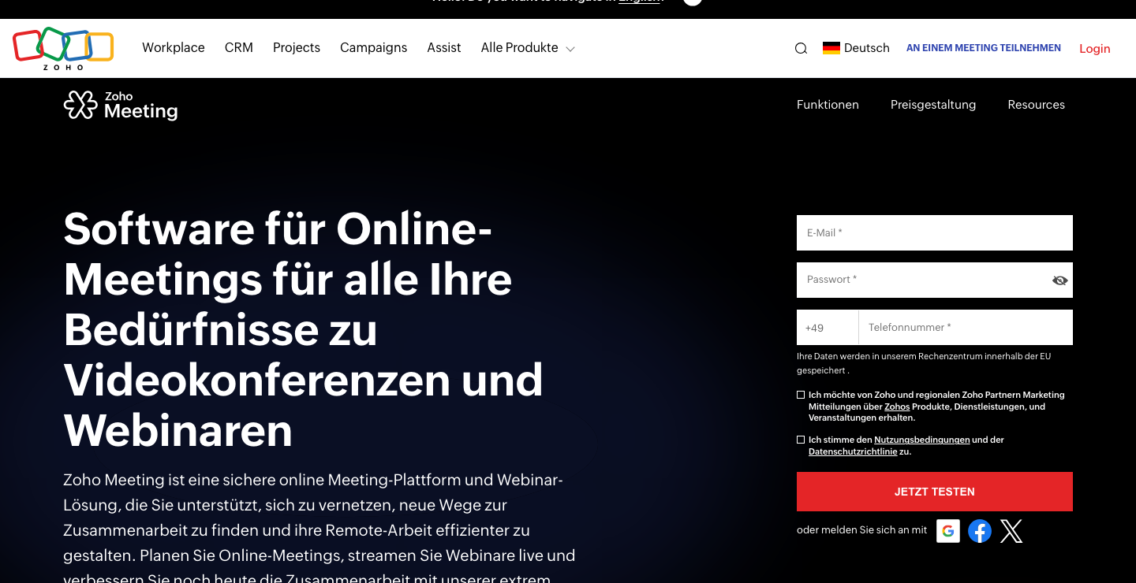Screen dimensions: 1136x583
Task: Open CRM in the top menu
Action: 239,48
